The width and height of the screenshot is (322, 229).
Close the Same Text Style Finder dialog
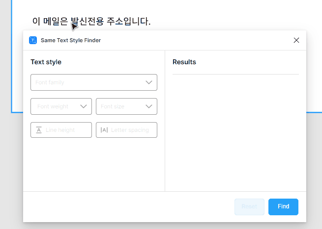pos(296,40)
